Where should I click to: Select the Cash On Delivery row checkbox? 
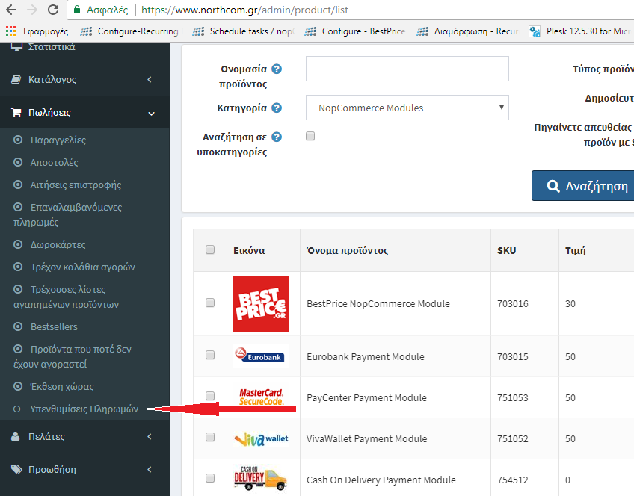tap(210, 478)
